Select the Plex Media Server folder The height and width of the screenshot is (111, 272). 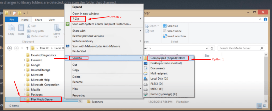tap(40, 99)
